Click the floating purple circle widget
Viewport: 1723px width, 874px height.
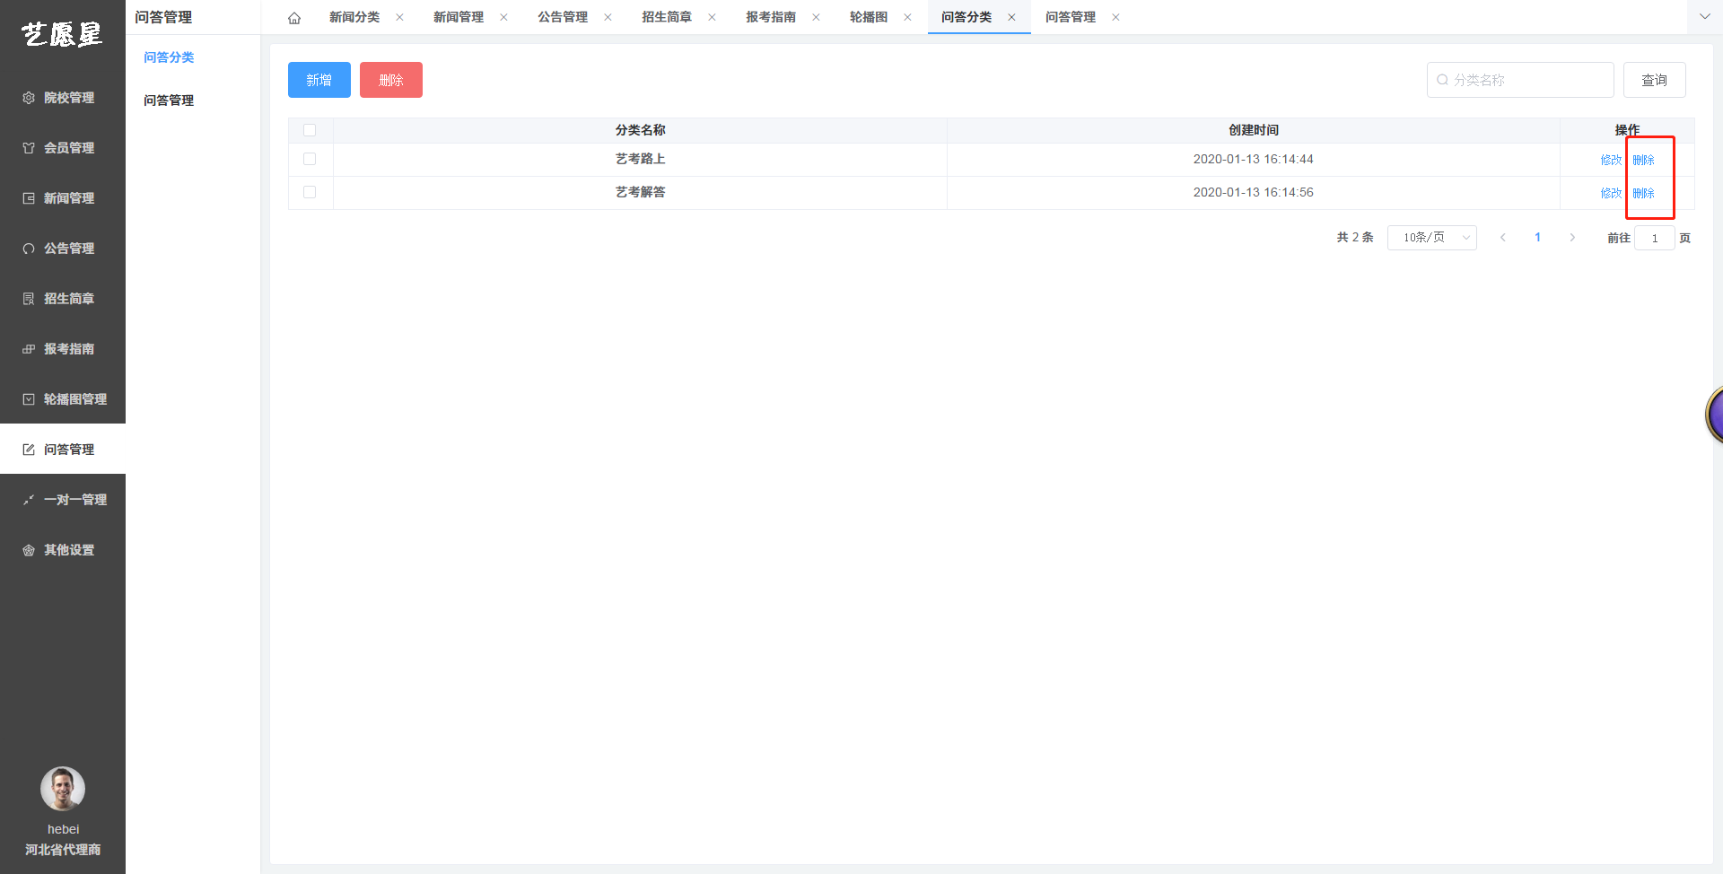[x=1715, y=415]
